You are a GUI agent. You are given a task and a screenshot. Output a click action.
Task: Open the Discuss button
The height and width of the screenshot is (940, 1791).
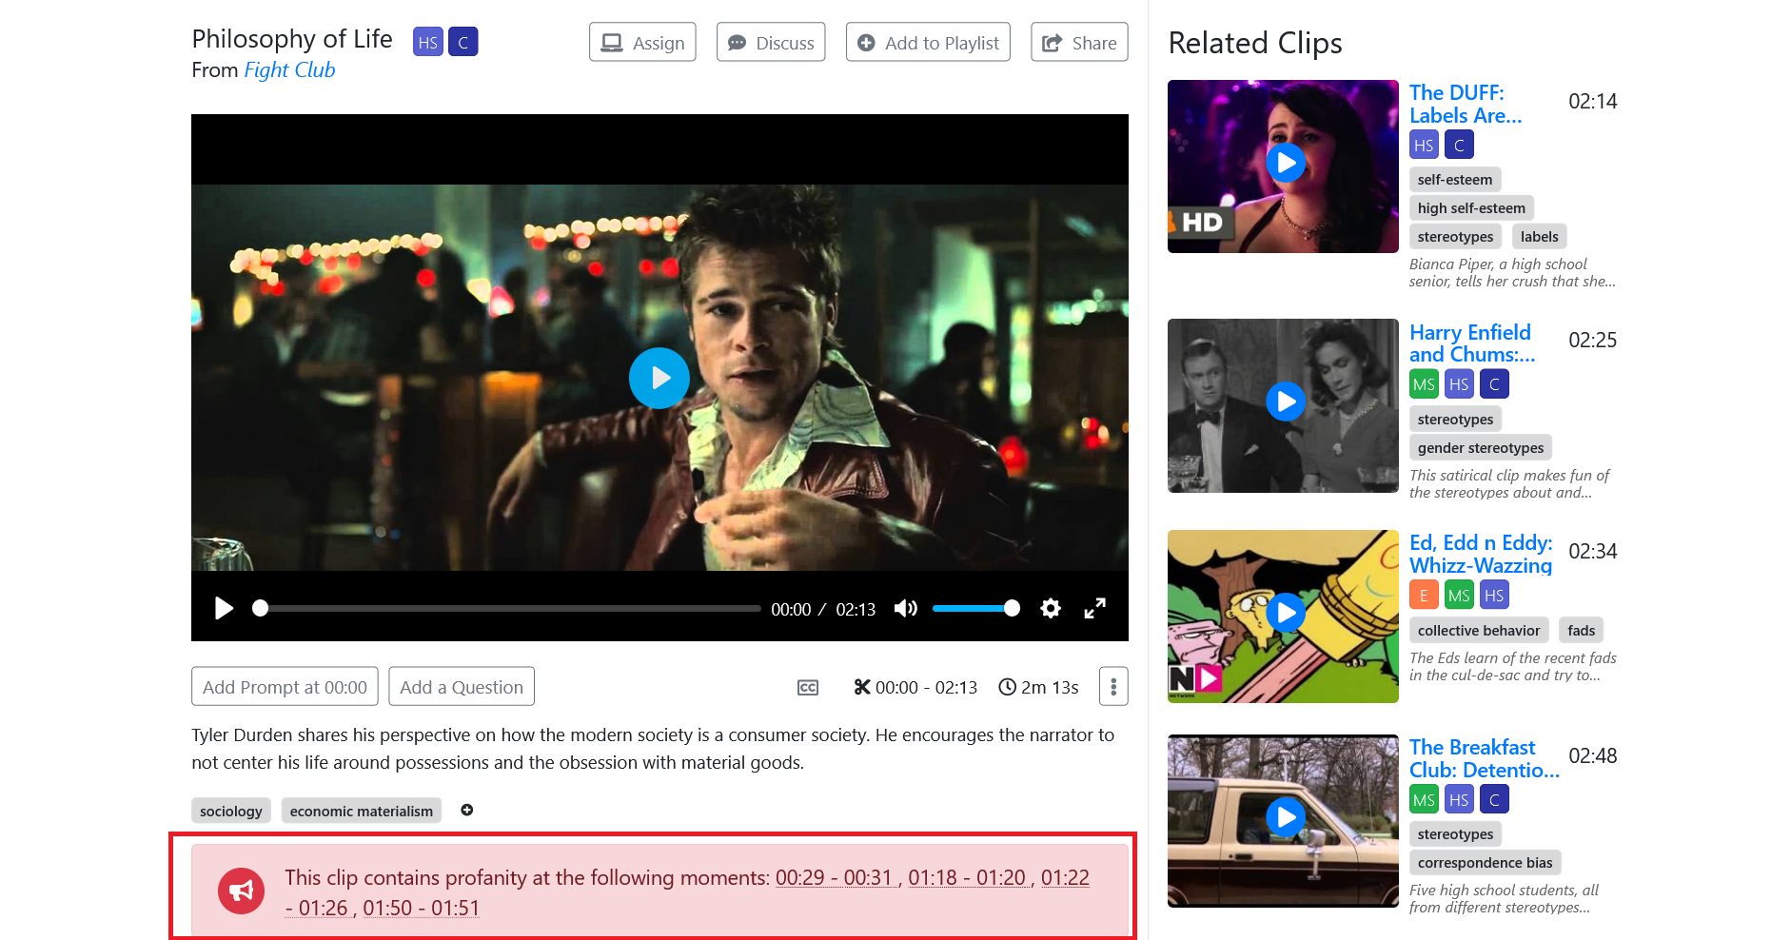(771, 42)
